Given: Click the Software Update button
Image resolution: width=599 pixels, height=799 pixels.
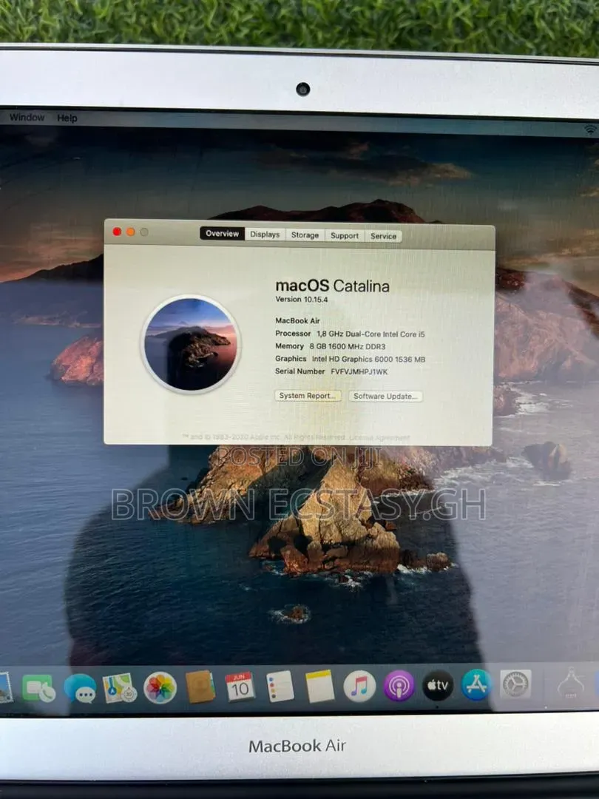Looking at the screenshot, I should (385, 396).
